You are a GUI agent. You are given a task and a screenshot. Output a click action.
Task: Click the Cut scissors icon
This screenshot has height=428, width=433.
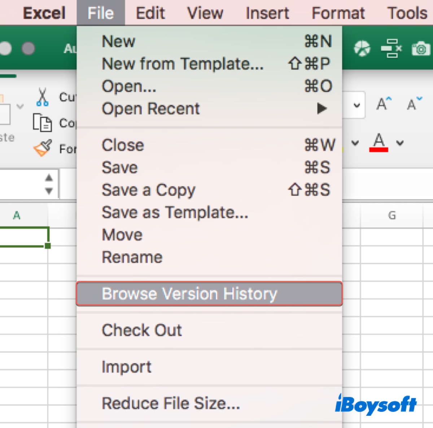(x=42, y=97)
